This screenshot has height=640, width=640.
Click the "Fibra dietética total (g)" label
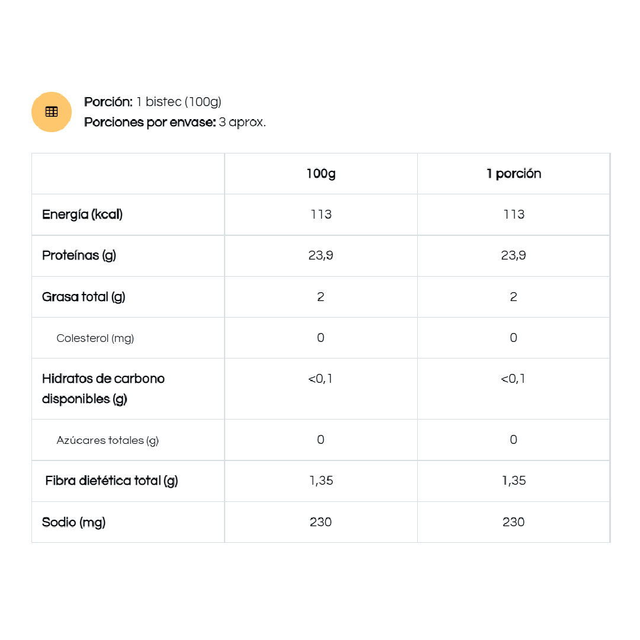[111, 481]
